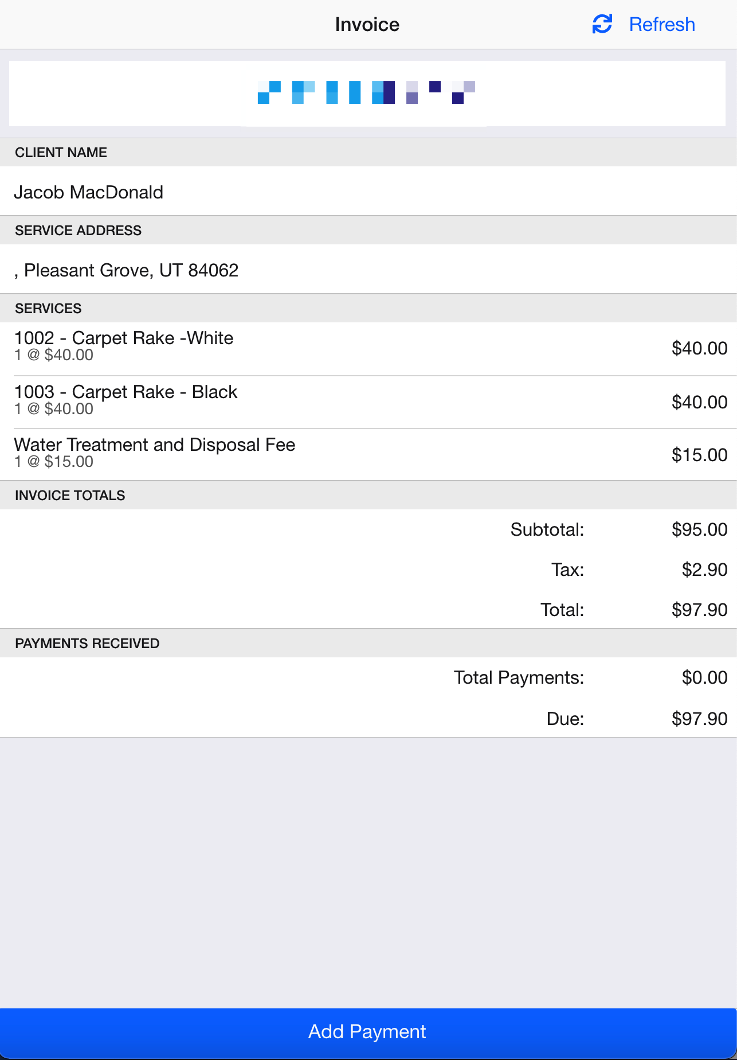The height and width of the screenshot is (1060, 737).
Task: Select the Tax $2.90 row
Action: click(369, 570)
